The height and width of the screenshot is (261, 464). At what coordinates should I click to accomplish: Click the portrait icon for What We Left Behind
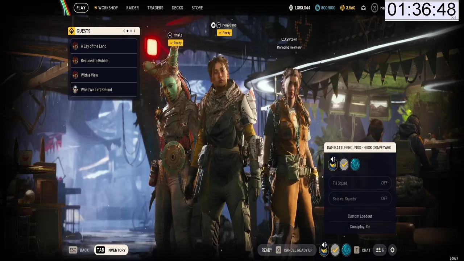click(x=75, y=90)
